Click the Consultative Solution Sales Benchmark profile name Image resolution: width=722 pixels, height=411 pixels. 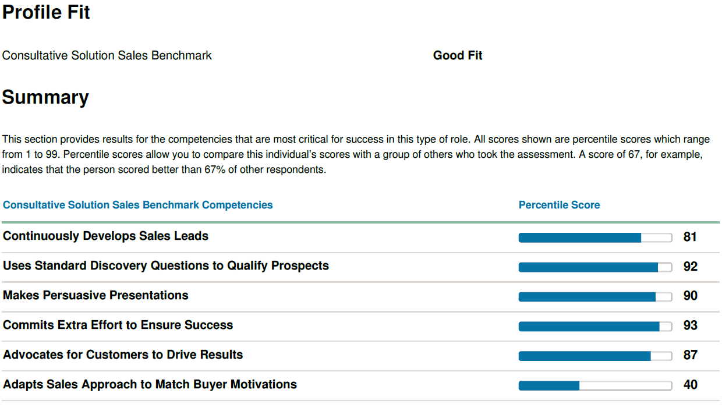107,55
